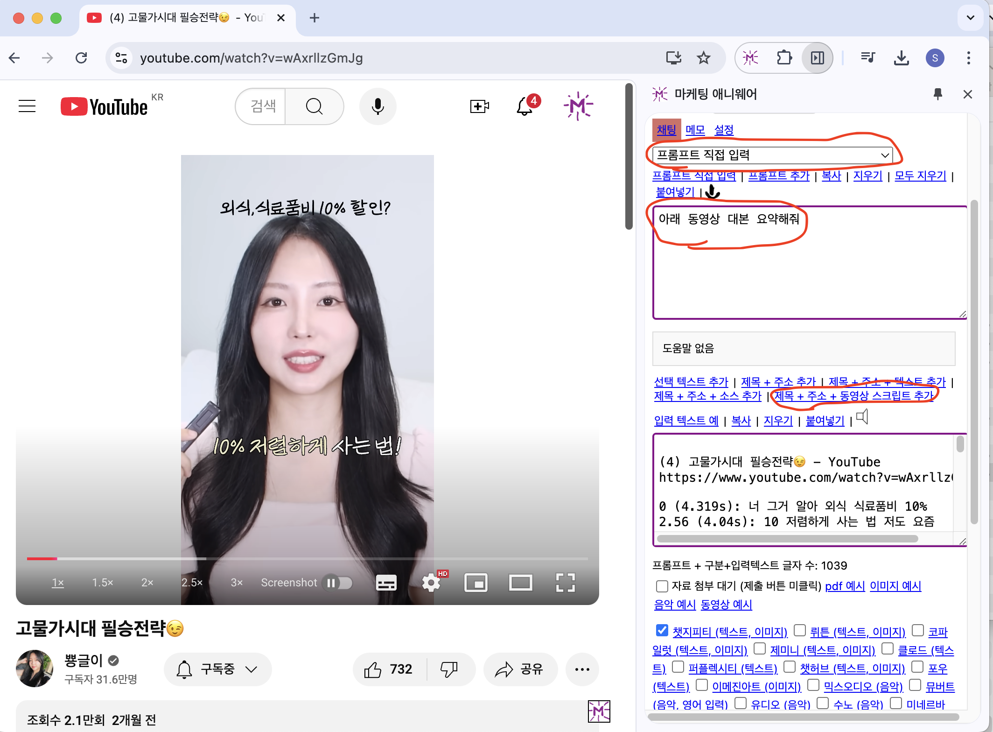Viewport: 993px width, 732px height.
Task: Share the video using 공유 button
Action: pos(520,669)
